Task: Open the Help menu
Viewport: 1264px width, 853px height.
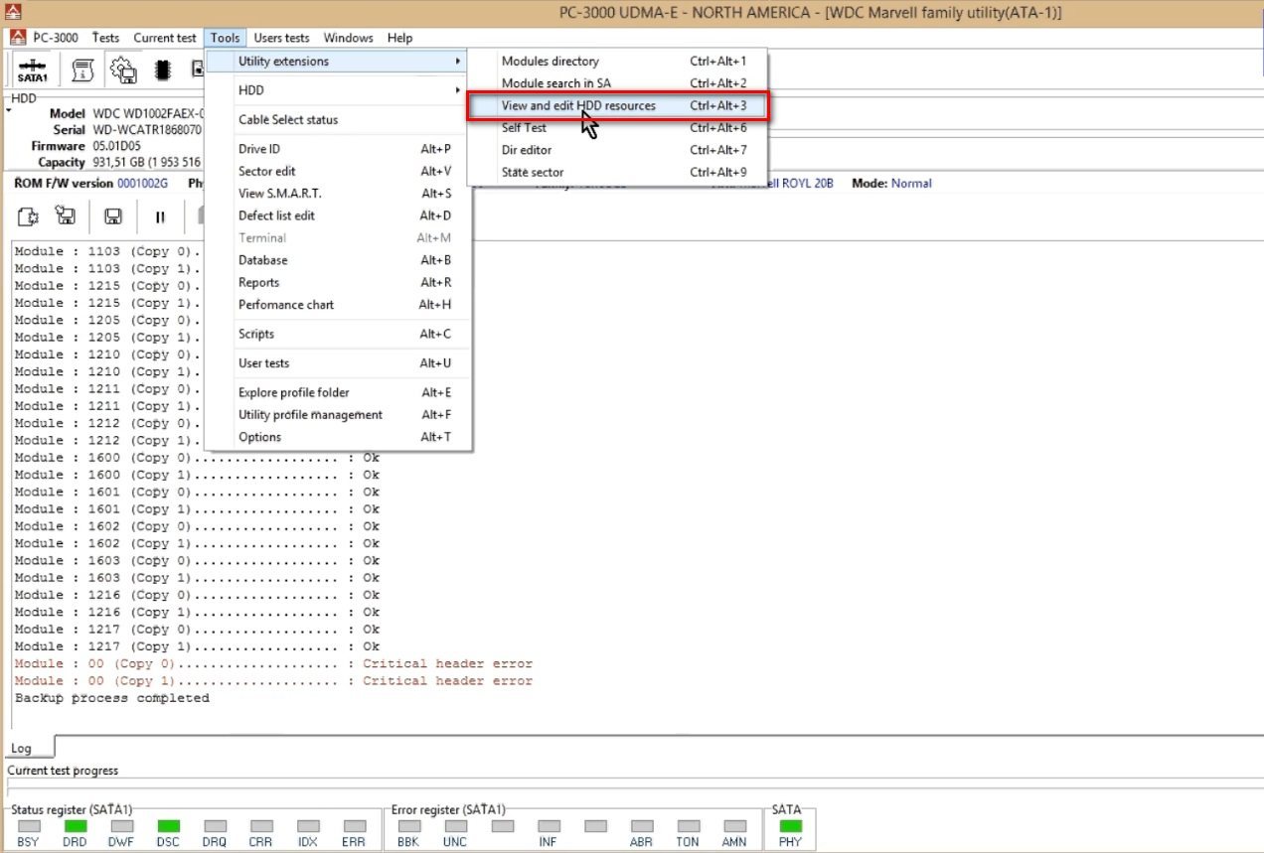Action: [x=400, y=38]
